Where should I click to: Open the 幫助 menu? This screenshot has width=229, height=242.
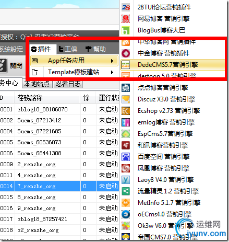[95, 49]
